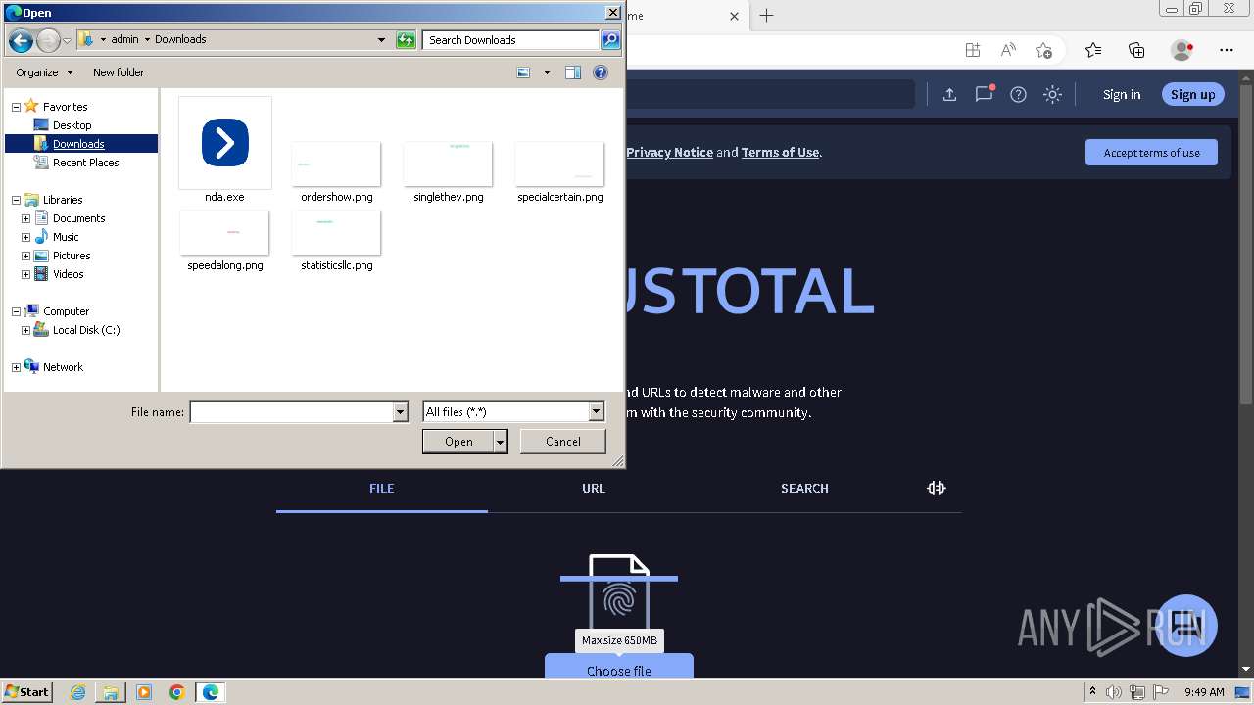The height and width of the screenshot is (705, 1254).
Task: Open Terms of Use link
Action: (780, 152)
